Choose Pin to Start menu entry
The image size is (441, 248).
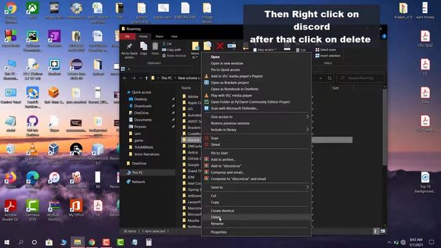tap(256, 153)
